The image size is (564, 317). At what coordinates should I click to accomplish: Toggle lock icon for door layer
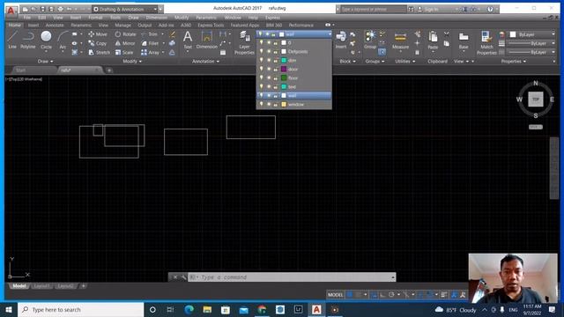[x=276, y=69]
